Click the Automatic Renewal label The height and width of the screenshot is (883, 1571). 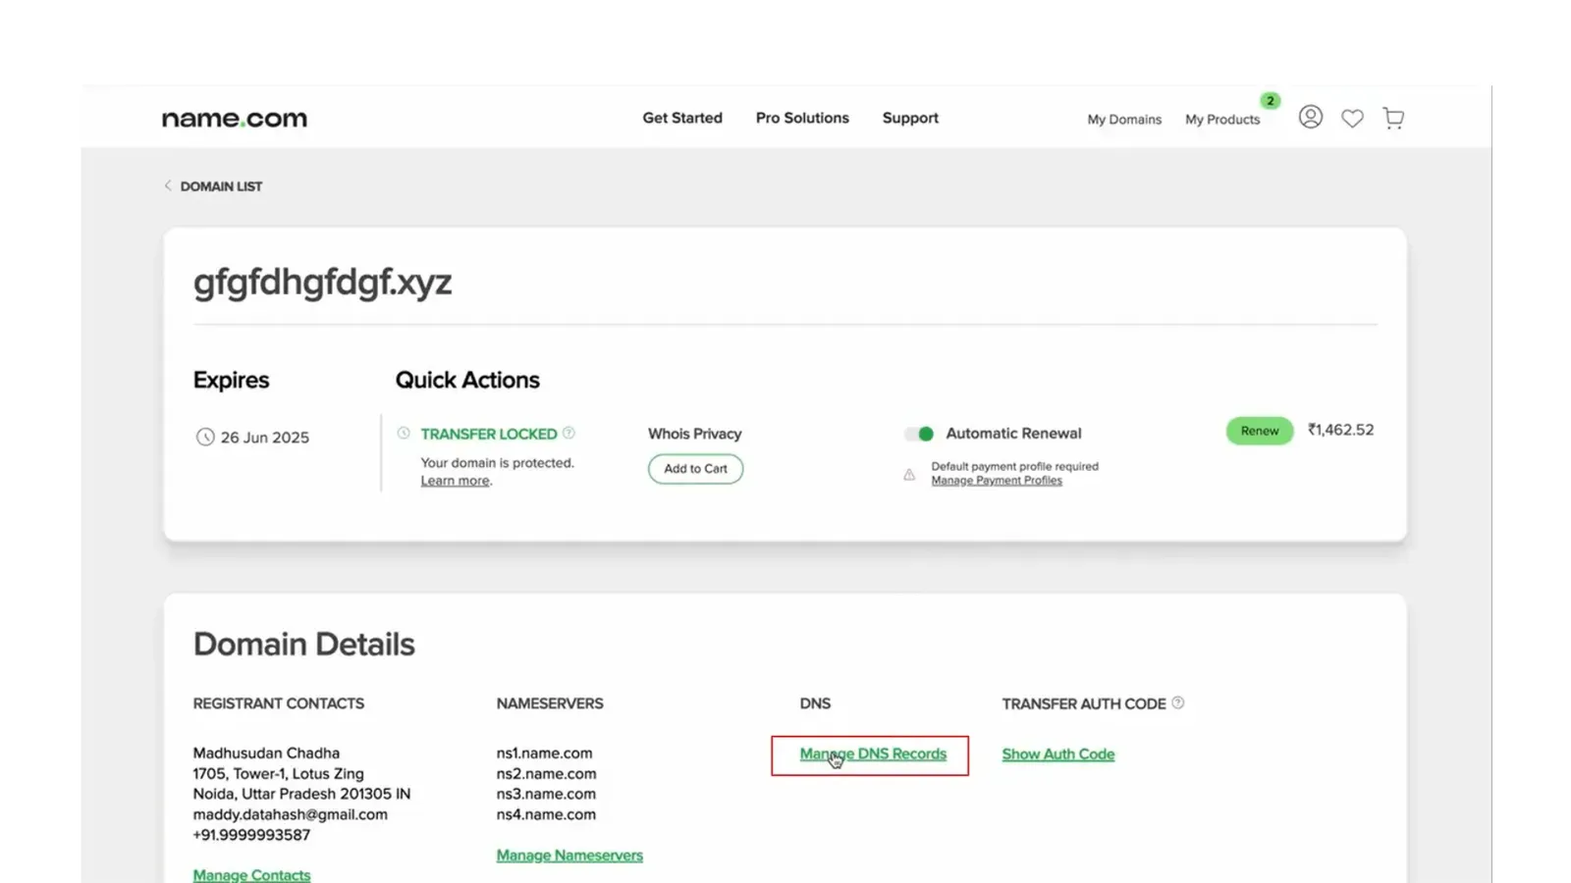(x=1013, y=434)
